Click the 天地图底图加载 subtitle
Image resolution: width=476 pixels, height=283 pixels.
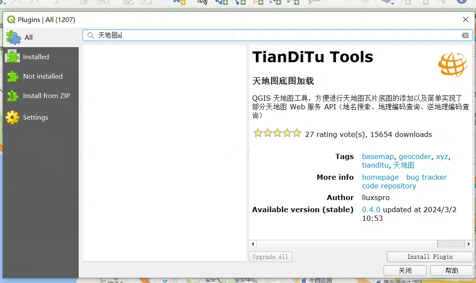pos(283,81)
